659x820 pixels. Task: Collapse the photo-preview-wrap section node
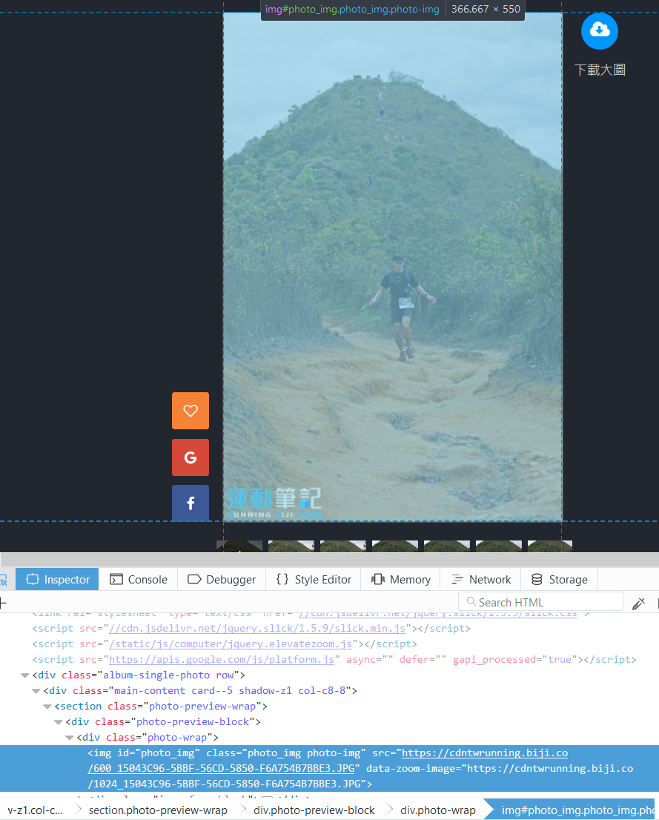(x=47, y=707)
